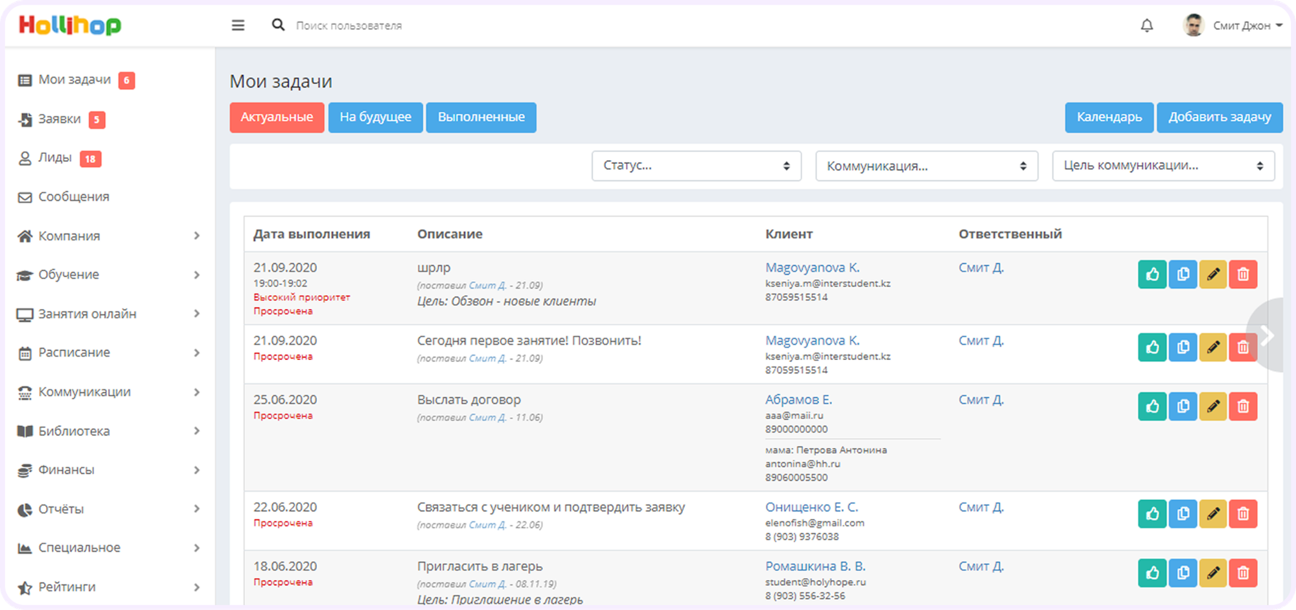The height and width of the screenshot is (610, 1296).
Task: Open Смит Д. responsible in Выслать договор row
Action: coord(981,400)
